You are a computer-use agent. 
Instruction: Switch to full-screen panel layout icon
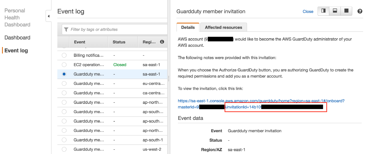(x=346, y=11)
